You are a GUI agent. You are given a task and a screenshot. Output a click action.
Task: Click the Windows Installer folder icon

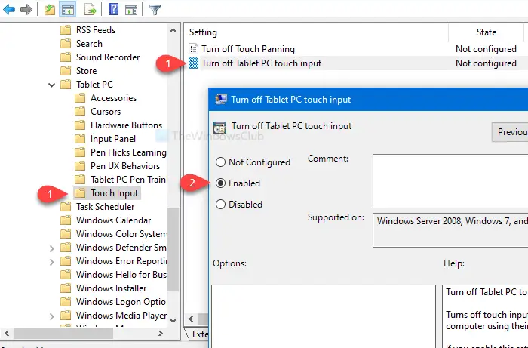point(66,288)
